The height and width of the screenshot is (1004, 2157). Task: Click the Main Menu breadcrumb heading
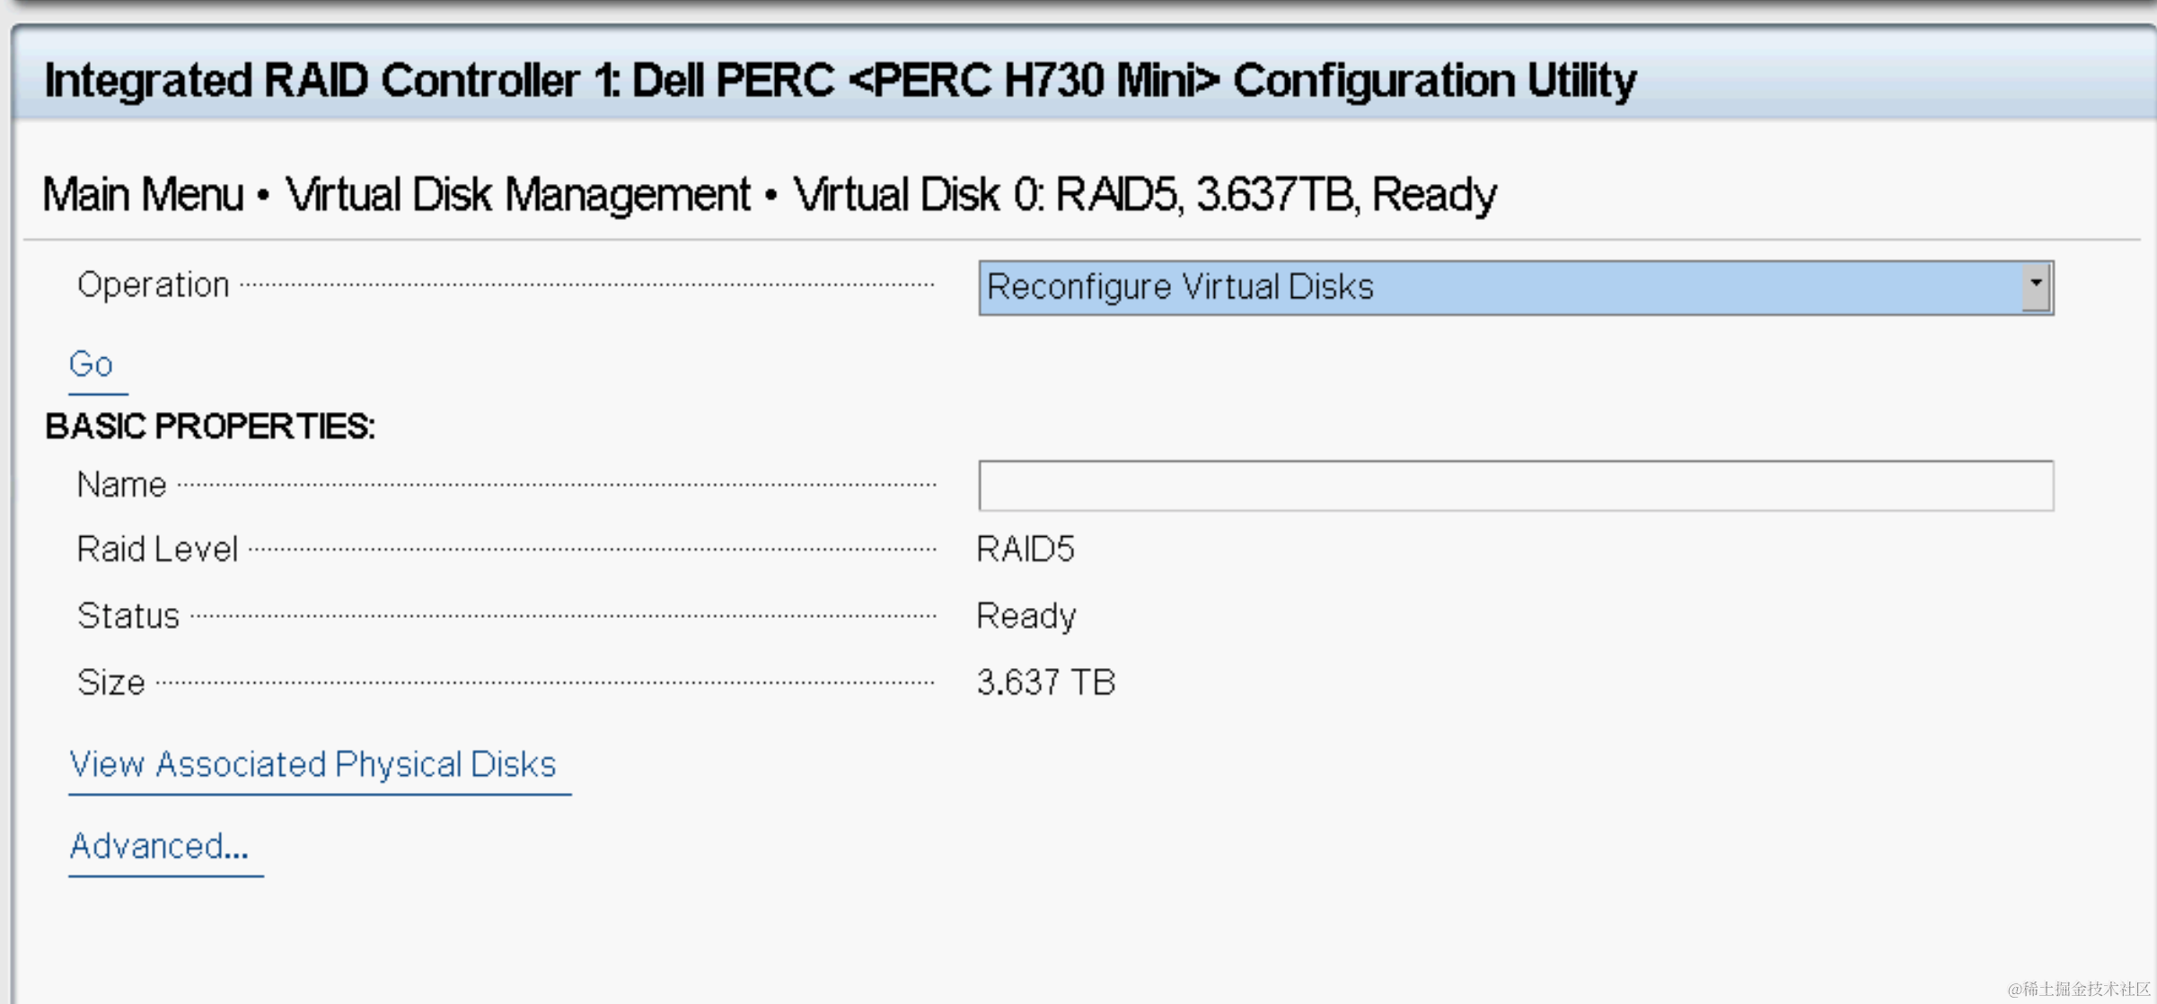pos(143,195)
